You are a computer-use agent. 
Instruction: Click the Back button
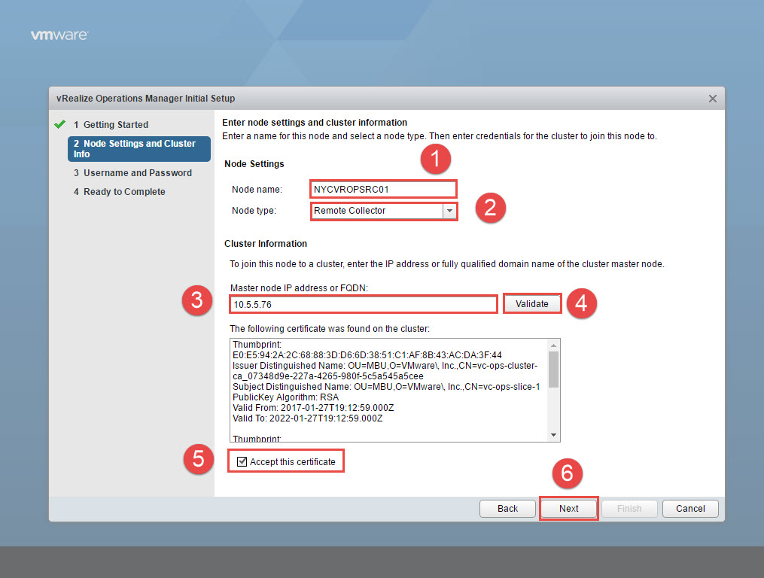pyautogui.click(x=507, y=508)
